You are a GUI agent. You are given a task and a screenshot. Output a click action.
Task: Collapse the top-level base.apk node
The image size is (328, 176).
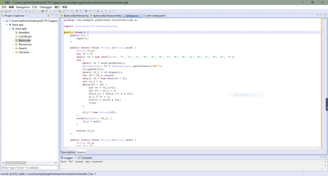click(x=7, y=25)
